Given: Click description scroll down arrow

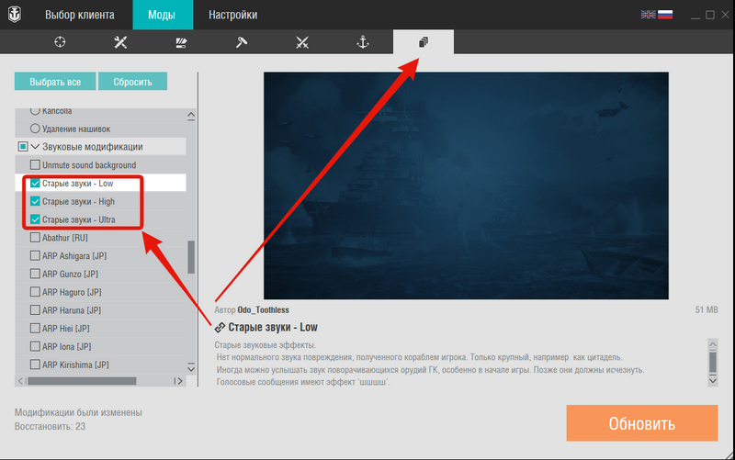Looking at the screenshot, I should [713, 380].
